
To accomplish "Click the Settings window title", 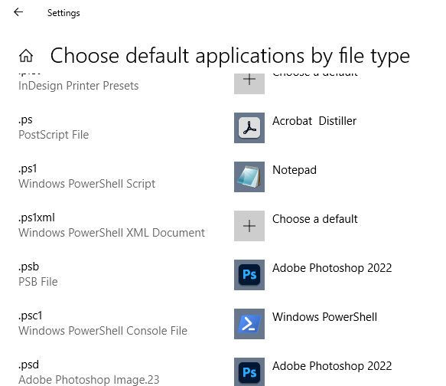I will click(x=63, y=13).
